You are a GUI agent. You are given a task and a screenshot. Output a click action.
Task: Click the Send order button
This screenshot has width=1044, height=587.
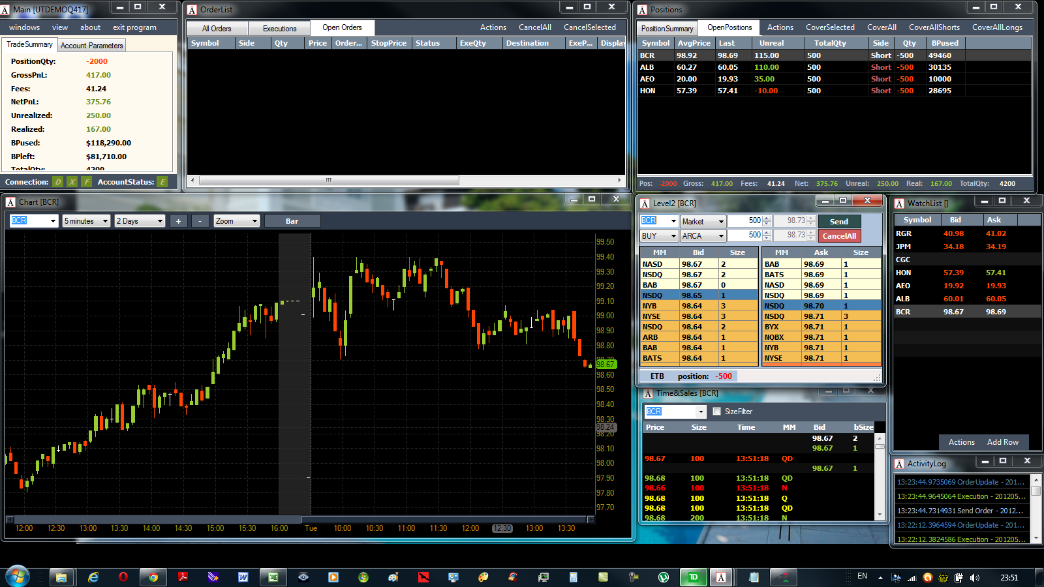click(839, 222)
